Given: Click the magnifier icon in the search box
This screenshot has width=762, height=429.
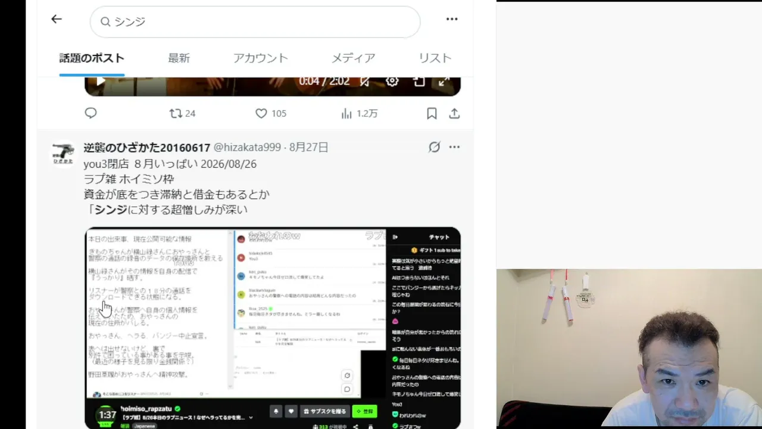Looking at the screenshot, I should (105, 21).
